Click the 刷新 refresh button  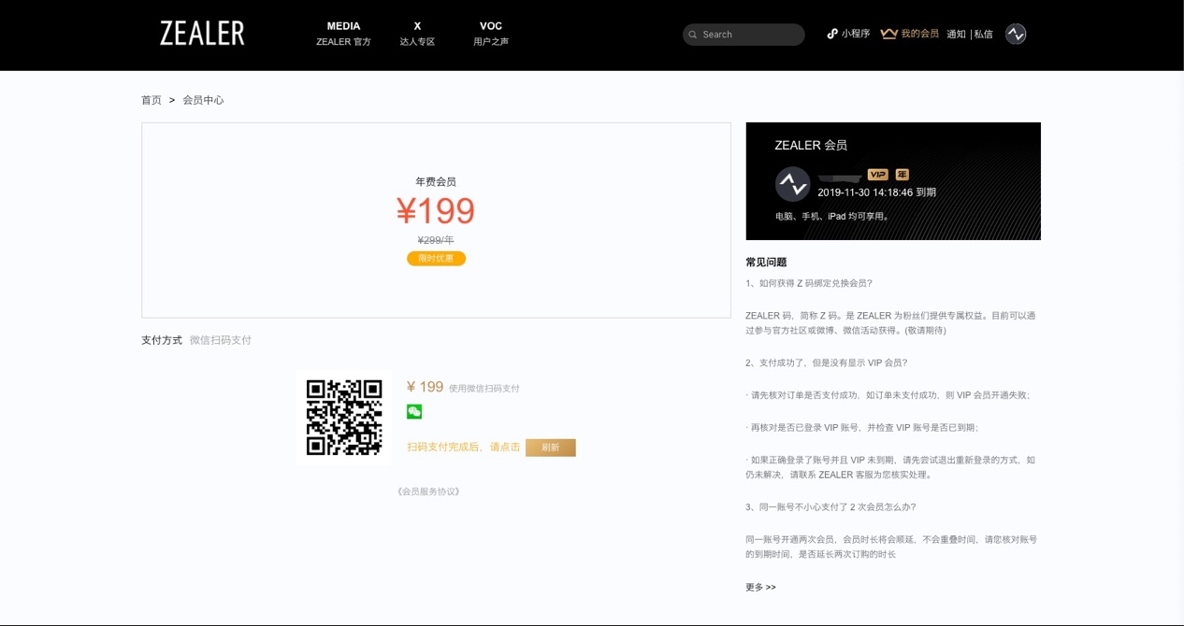click(551, 448)
